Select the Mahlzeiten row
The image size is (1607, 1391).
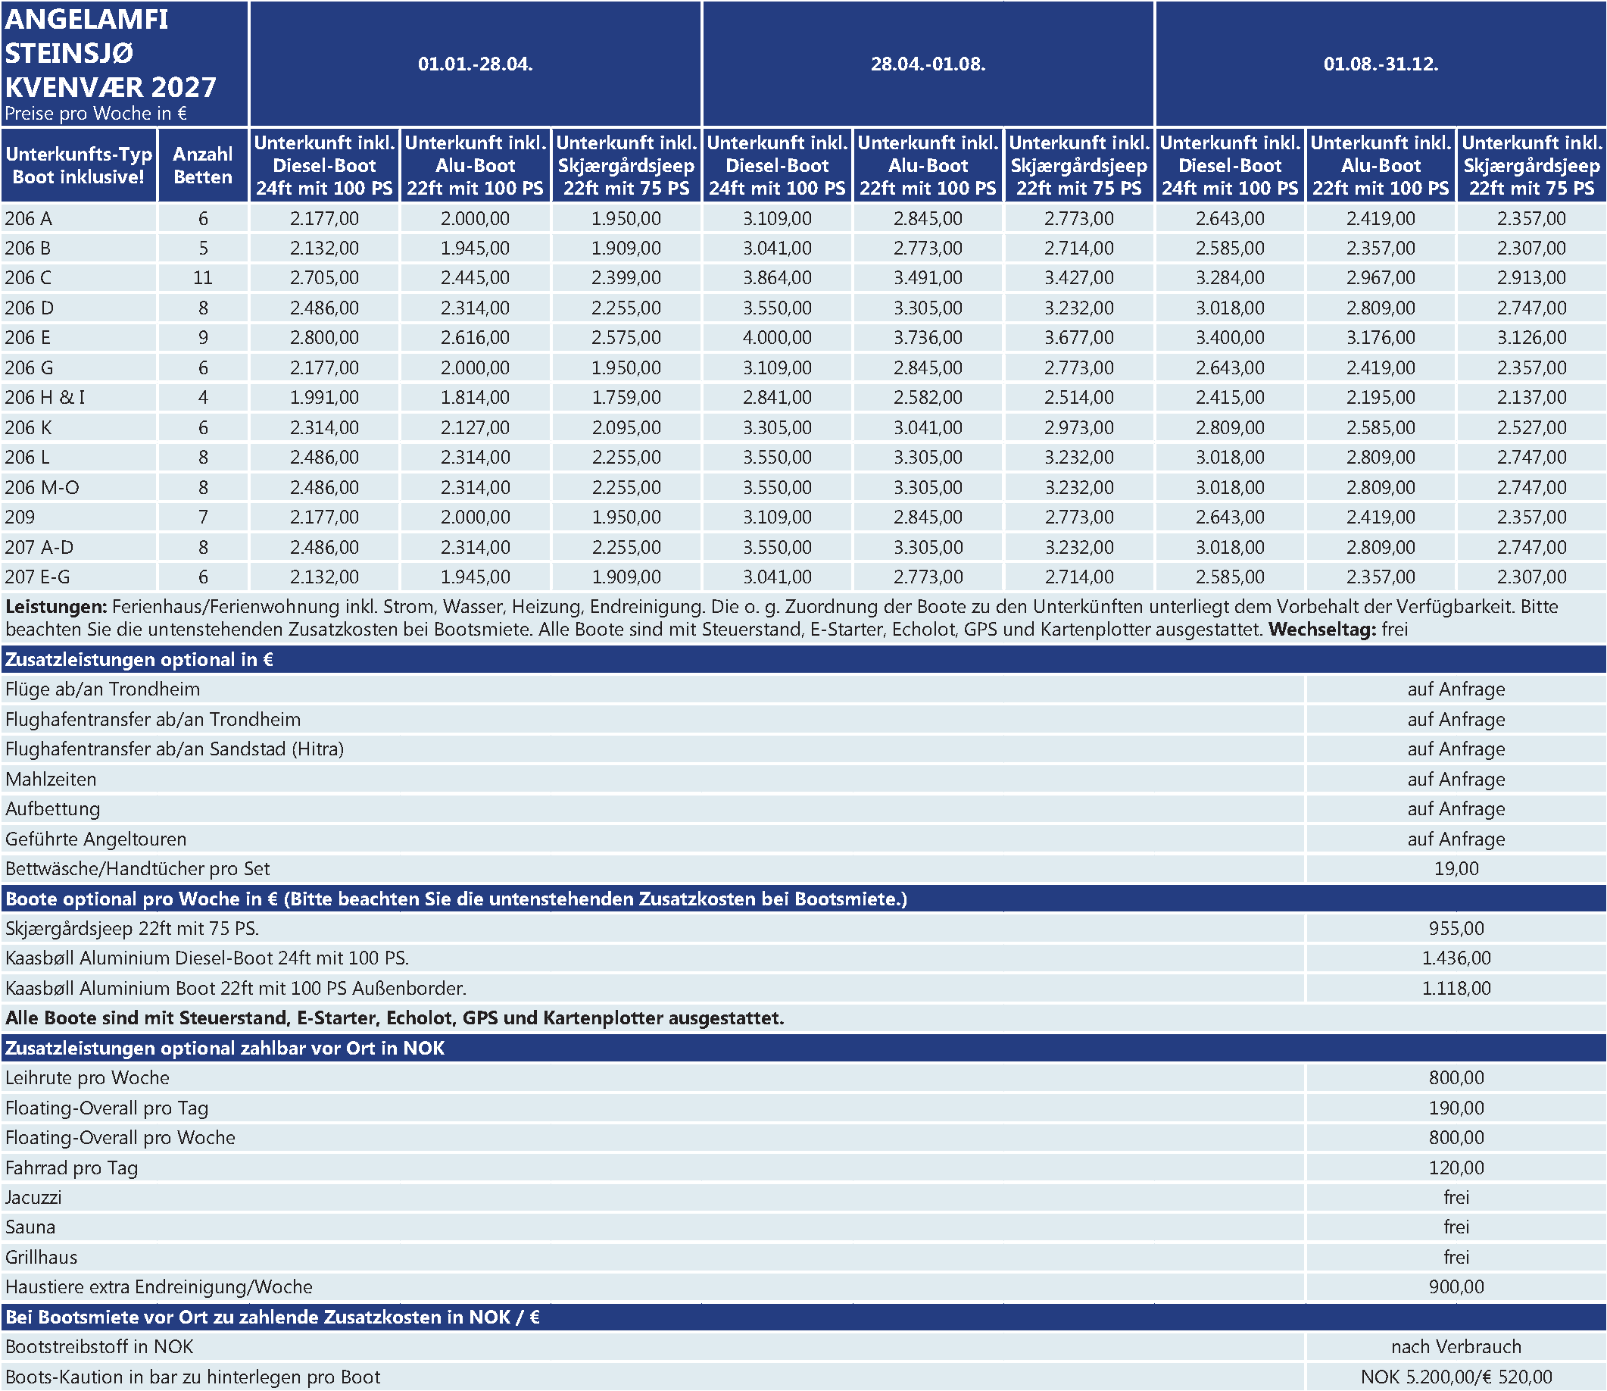click(803, 780)
